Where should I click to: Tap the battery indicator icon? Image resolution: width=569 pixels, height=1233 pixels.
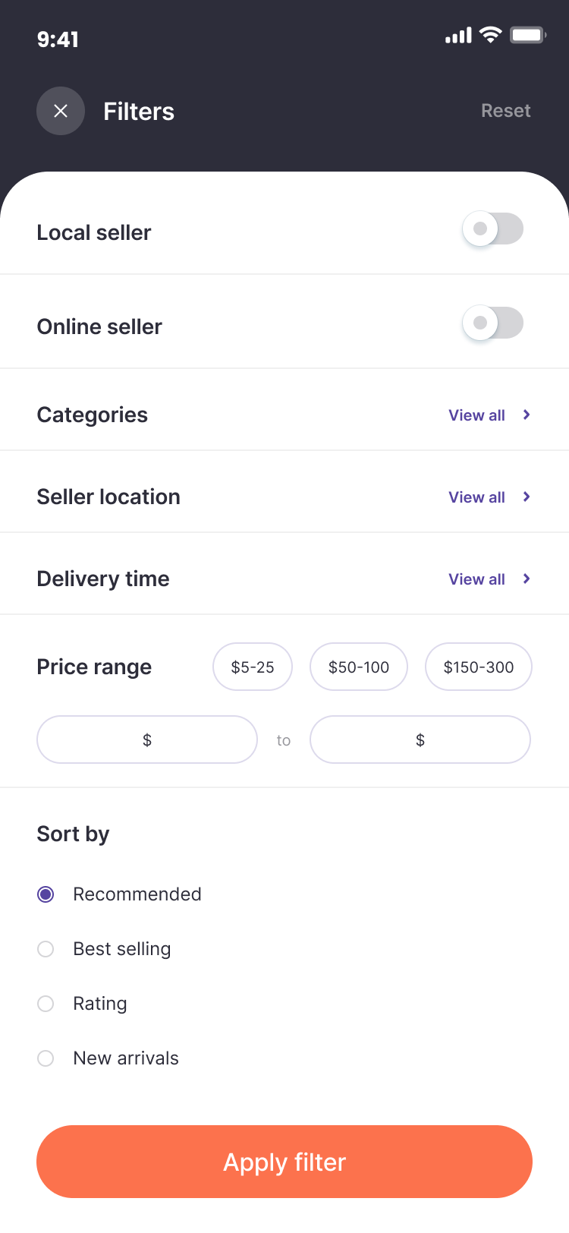tap(527, 35)
